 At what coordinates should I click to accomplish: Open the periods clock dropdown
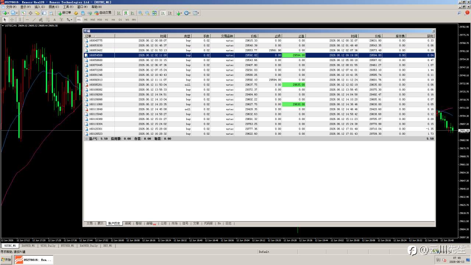point(187,13)
